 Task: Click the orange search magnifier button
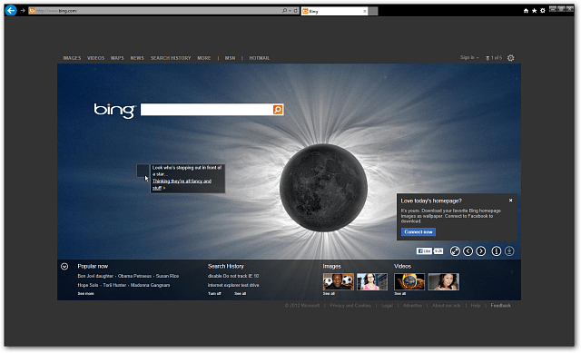tap(278, 110)
